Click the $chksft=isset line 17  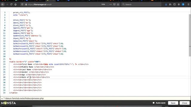pos(40,49)
